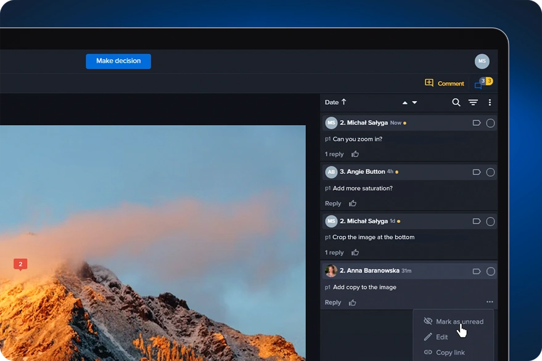Toggle resolve circle on Angie Button's comment

pos(490,172)
